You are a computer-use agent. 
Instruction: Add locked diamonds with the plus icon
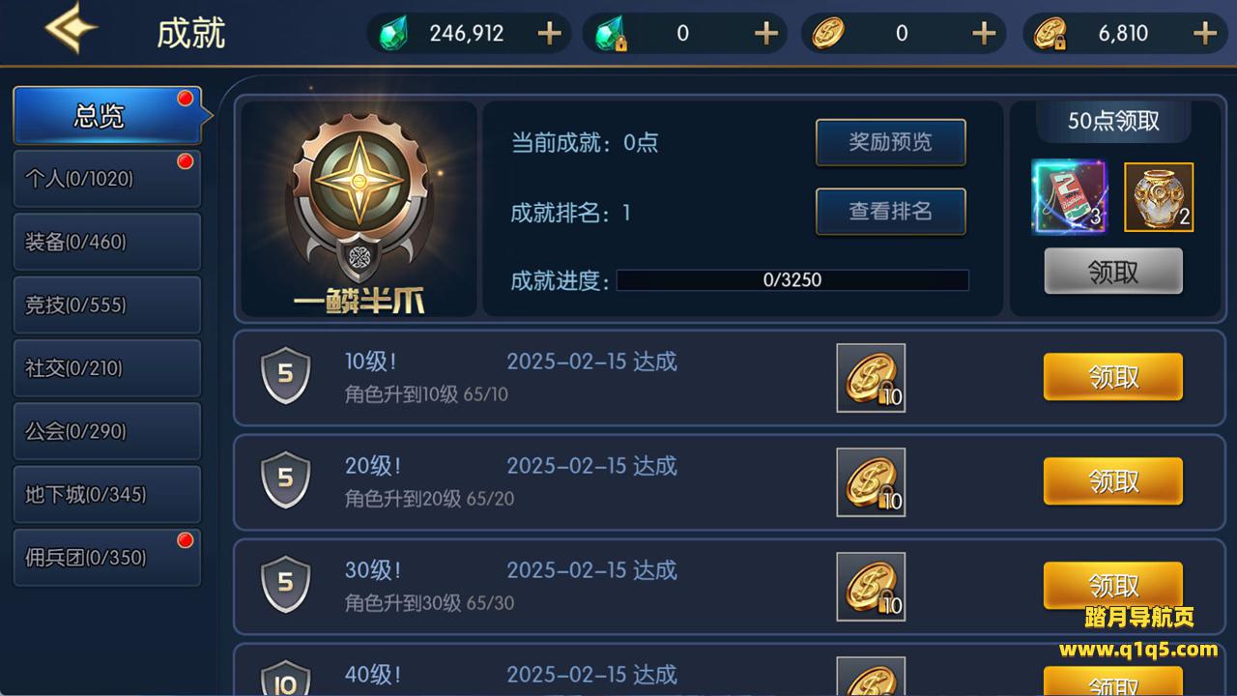point(765,34)
